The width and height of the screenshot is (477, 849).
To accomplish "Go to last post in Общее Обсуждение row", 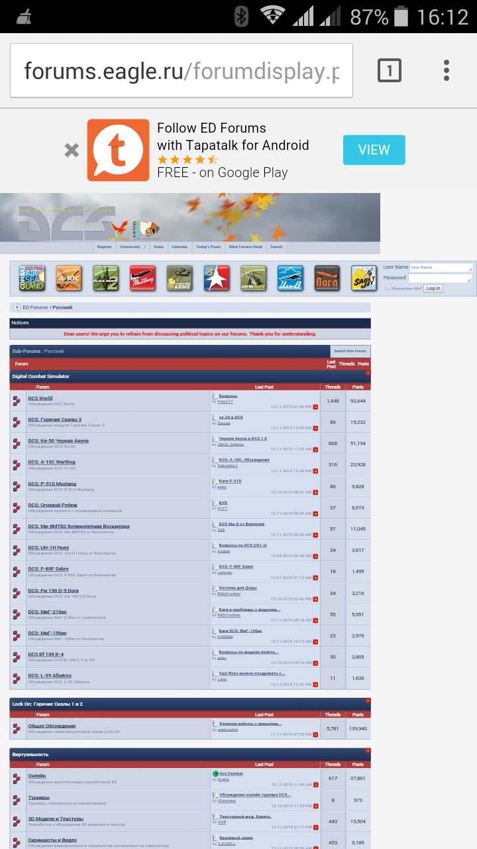I will tap(315, 734).
